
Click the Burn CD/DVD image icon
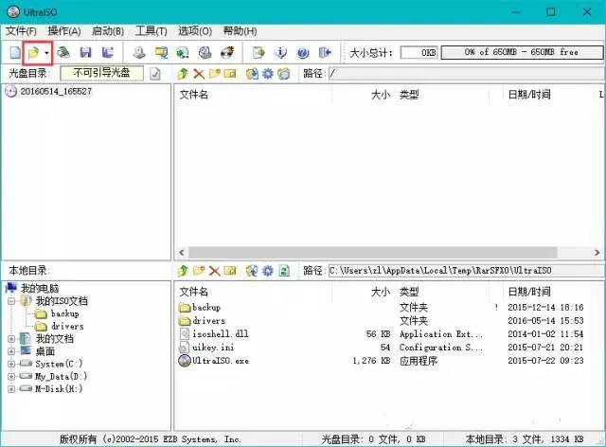[x=227, y=52]
